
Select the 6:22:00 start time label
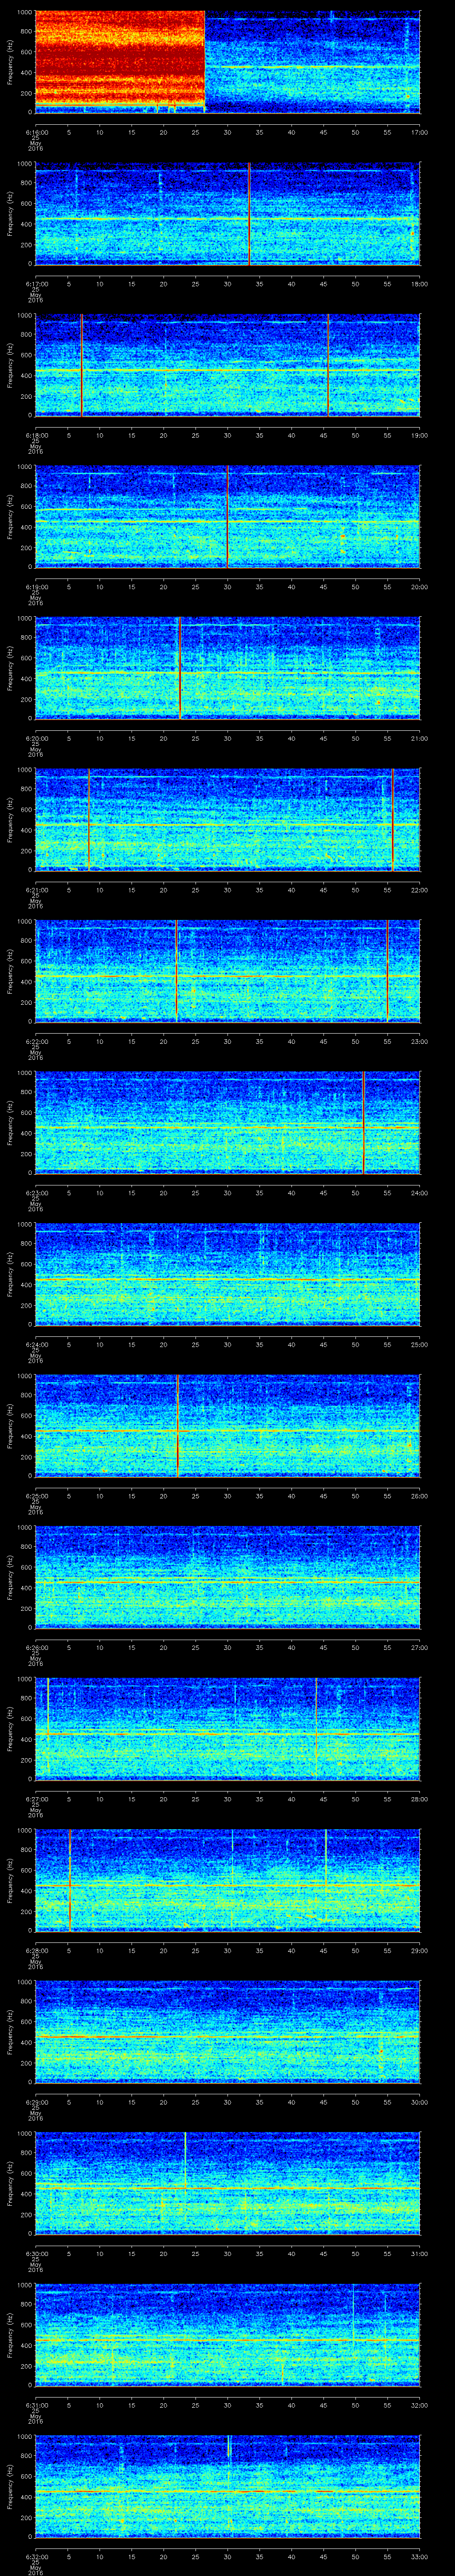(x=36, y=1041)
